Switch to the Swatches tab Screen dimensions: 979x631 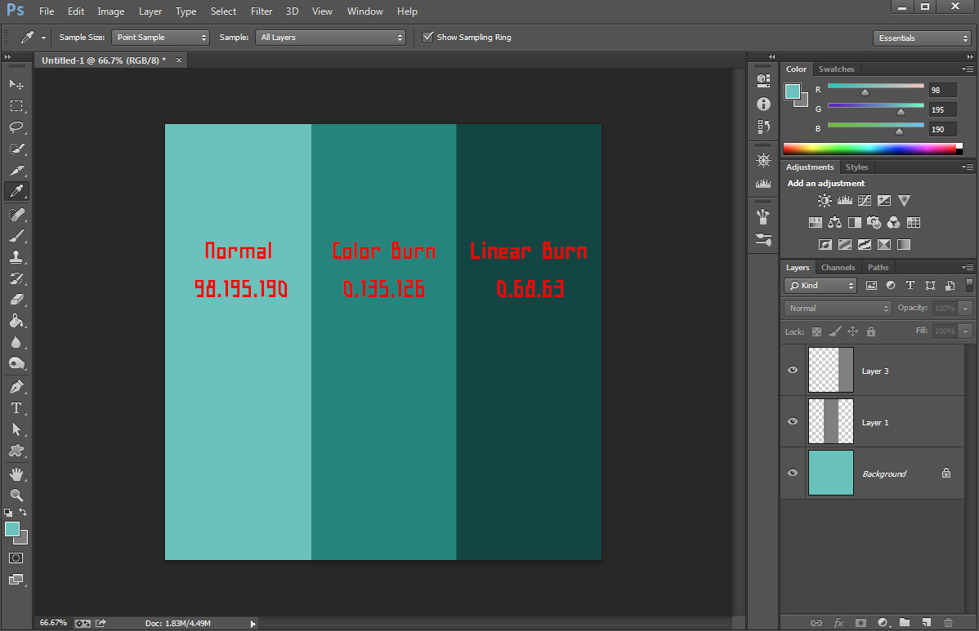pyautogui.click(x=836, y=69)
